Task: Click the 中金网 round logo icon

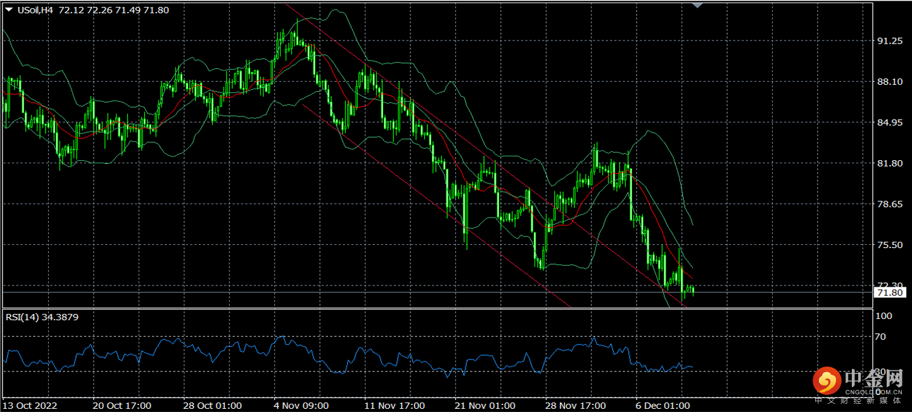Action: [826, 380]
